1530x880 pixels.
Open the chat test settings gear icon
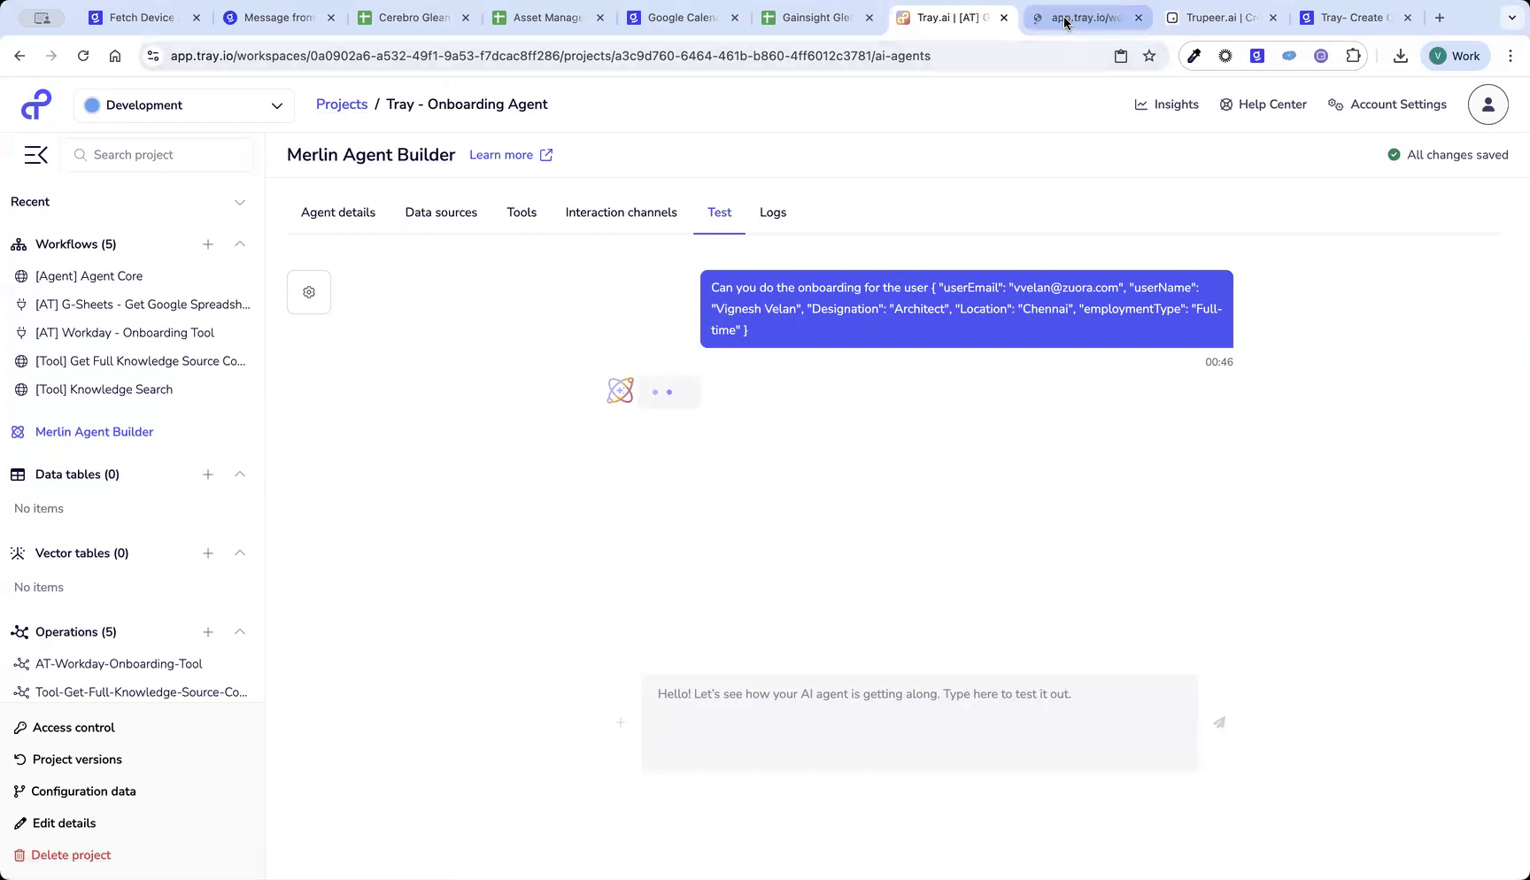(x=308, y=292)
